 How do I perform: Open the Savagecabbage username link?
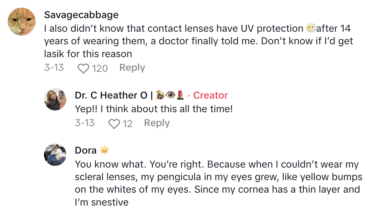[x=81, y=15]
